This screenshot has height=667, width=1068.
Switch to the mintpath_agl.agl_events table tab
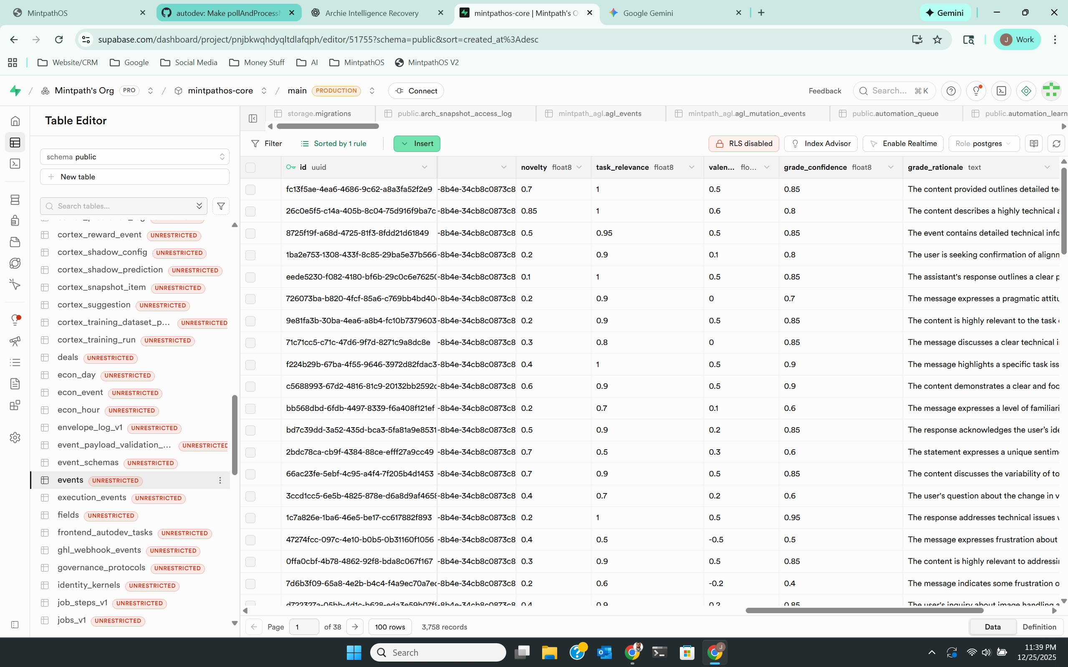coord(600,113)
